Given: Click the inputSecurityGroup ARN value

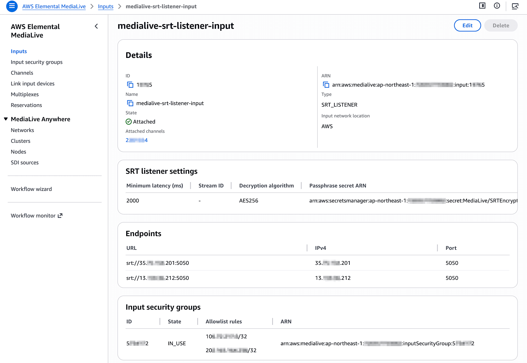Looking at the screenshot, I should point(377,344).
